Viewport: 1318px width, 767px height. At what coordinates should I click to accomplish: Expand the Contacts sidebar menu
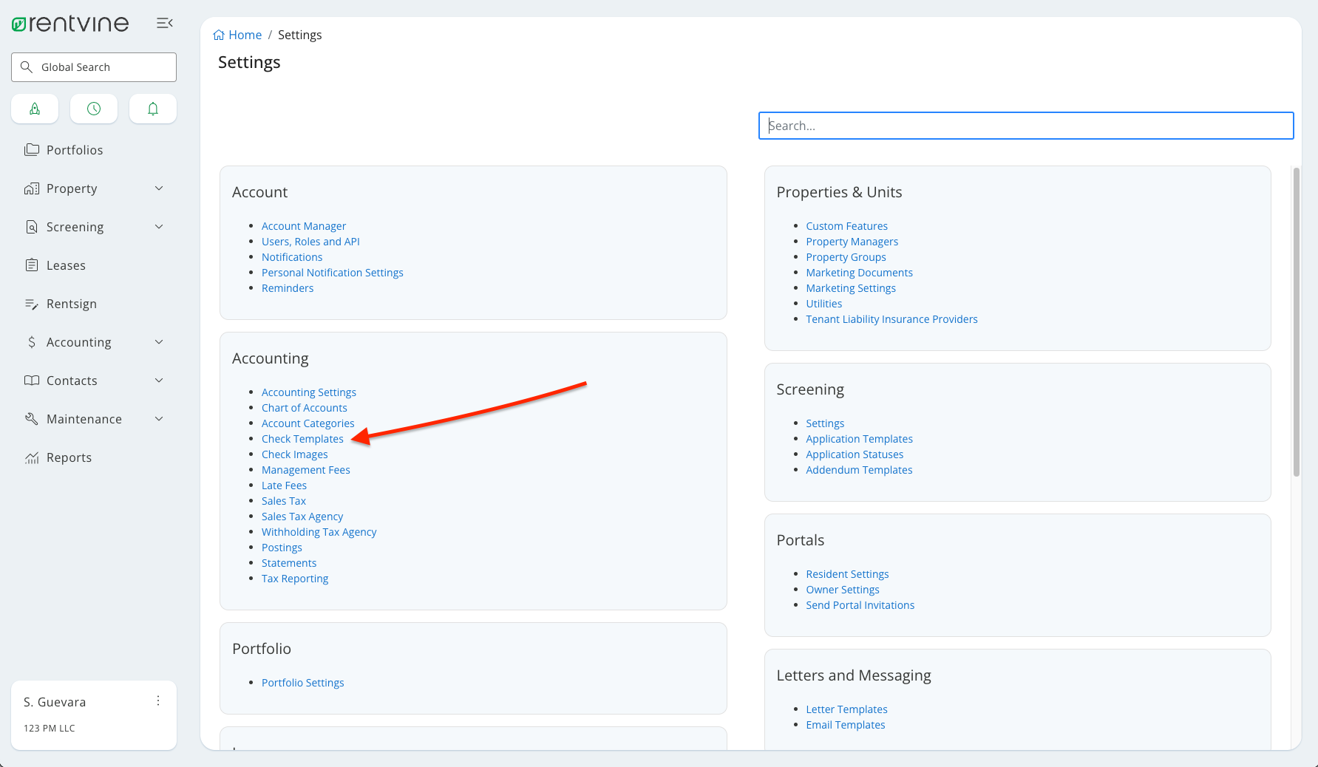159,381
